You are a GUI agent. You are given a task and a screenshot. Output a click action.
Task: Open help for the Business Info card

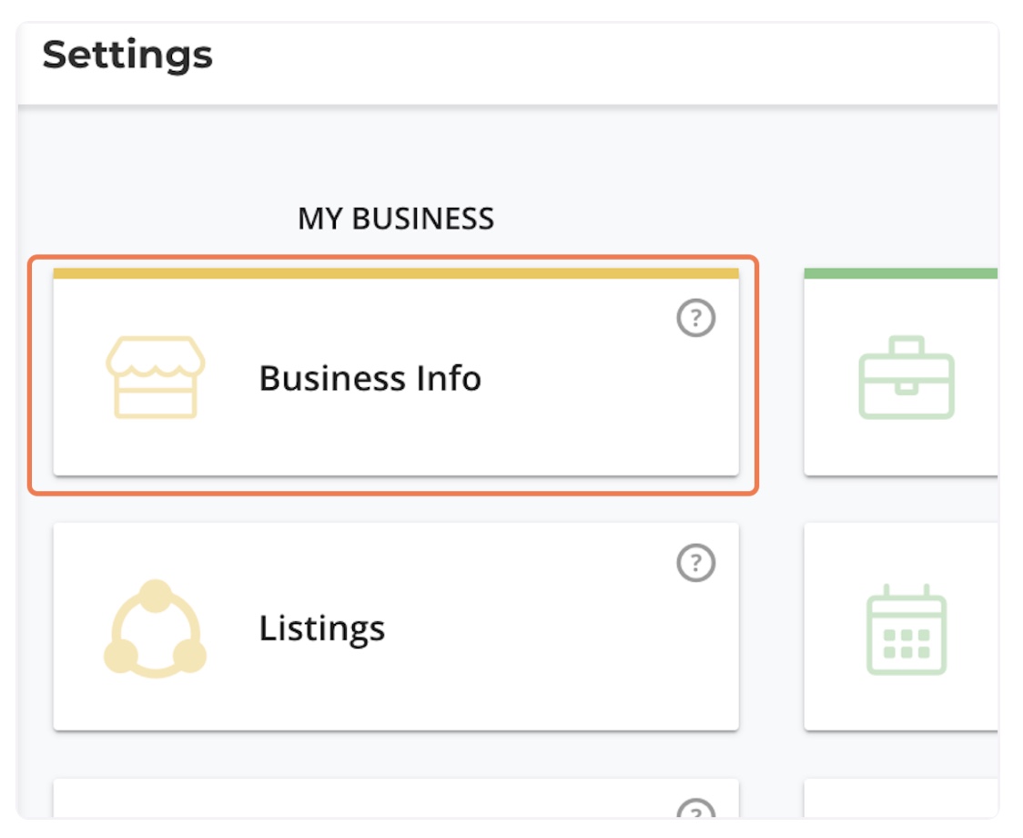click(x=696, y=318)
